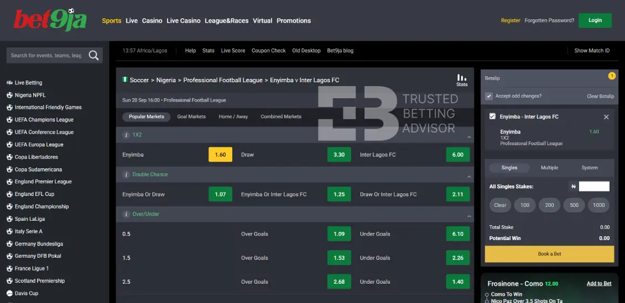Open Live in top navigation

pos(132,20)
